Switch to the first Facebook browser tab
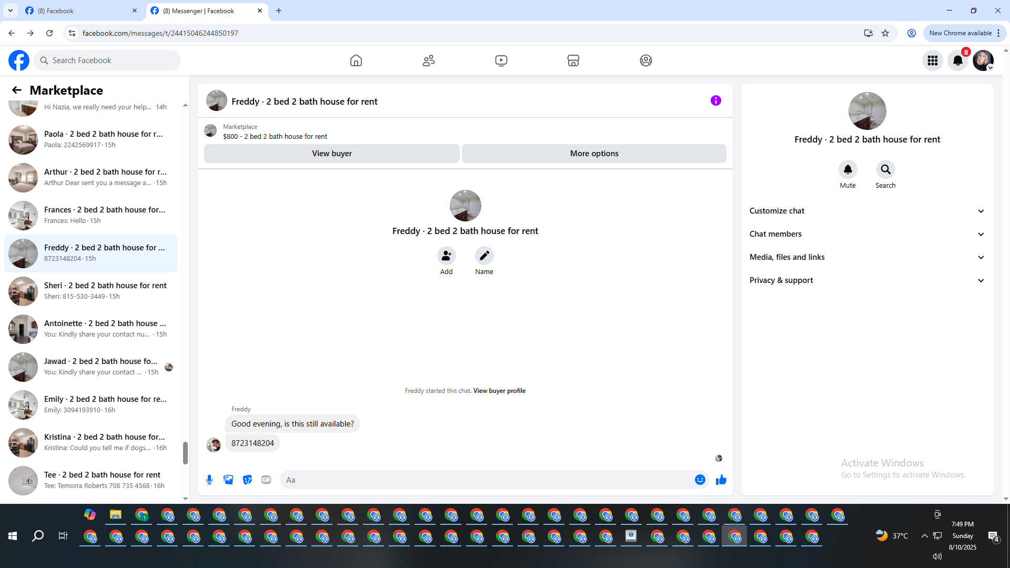The width and height of the screenshot is (1010, 568). [79, 11]
